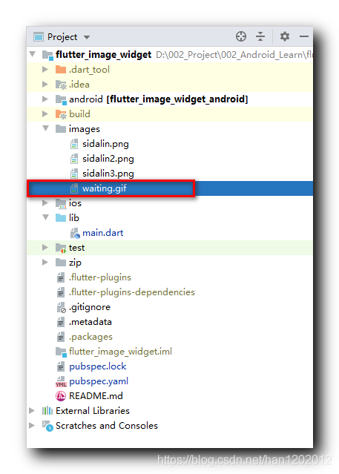Select the images folder name
339x474 pixels.
85,129
